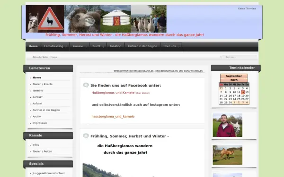Select highlighted day 12 in the calendar
The width and height of the screenshot is (284, 177).
[x=243, y=92]
